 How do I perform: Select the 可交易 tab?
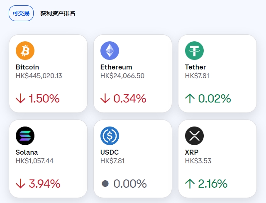pyautogui.click(x=21, y=13)
